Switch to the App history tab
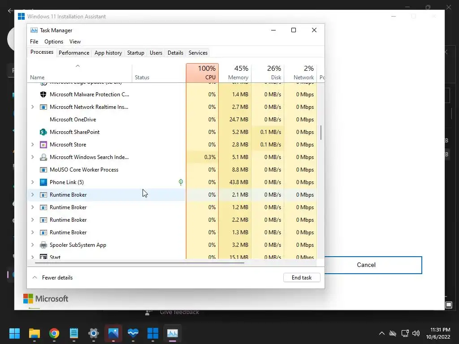 pos(108,53)
